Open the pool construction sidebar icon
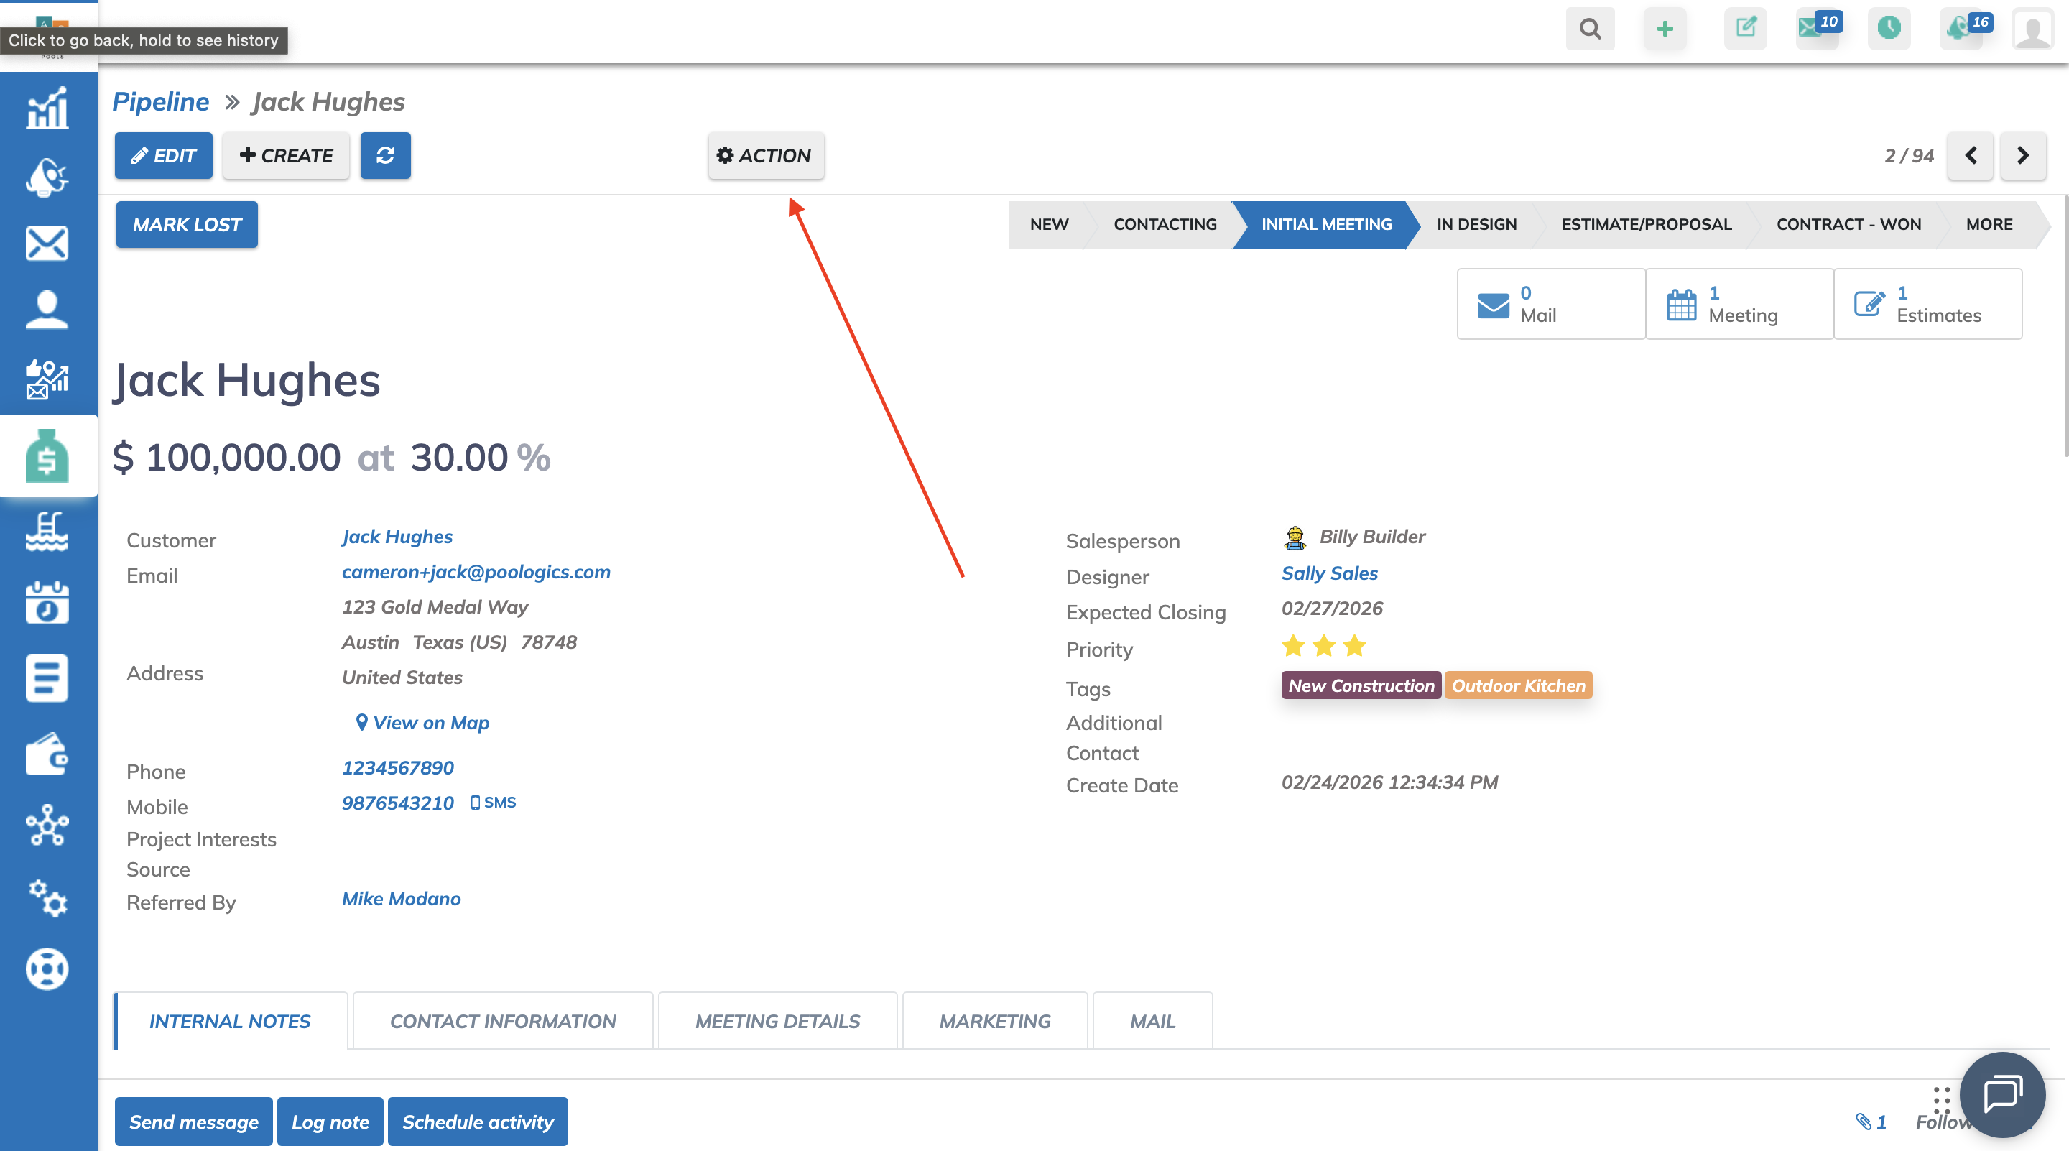The width and height of the screenshot is (2069, 1151). pos(47,531)
